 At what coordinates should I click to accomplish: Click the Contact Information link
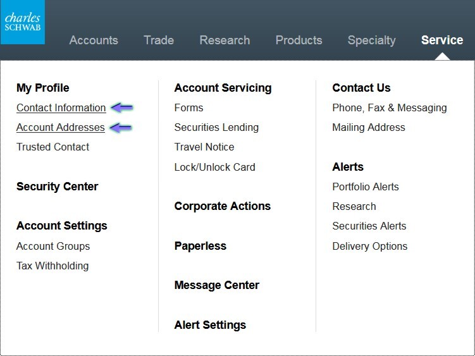61,107
